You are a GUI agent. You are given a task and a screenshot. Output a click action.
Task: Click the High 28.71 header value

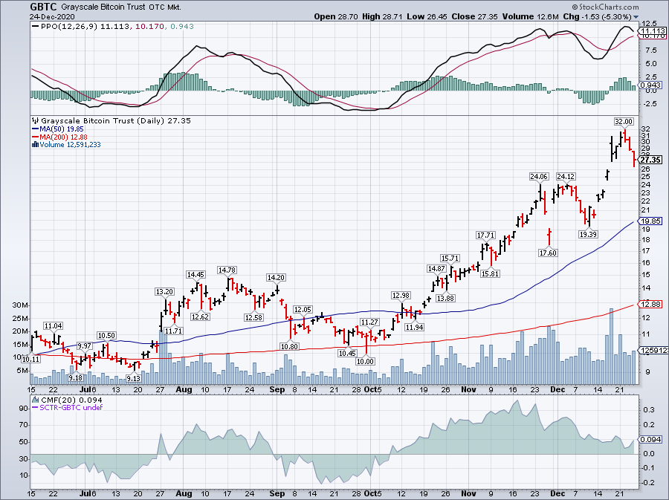[x=382, y=16]
